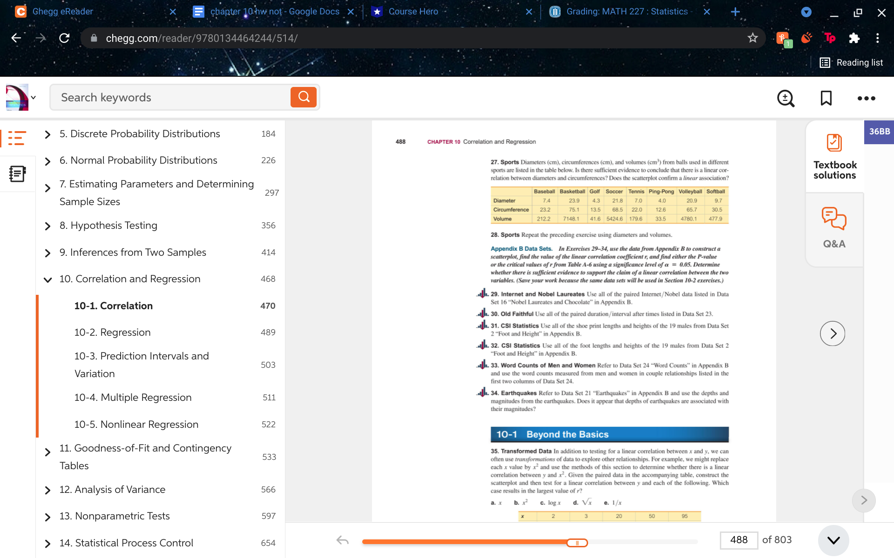Screen dimensions: 894x558
Task: Click the three-dot more options icon
Action: 867,99
